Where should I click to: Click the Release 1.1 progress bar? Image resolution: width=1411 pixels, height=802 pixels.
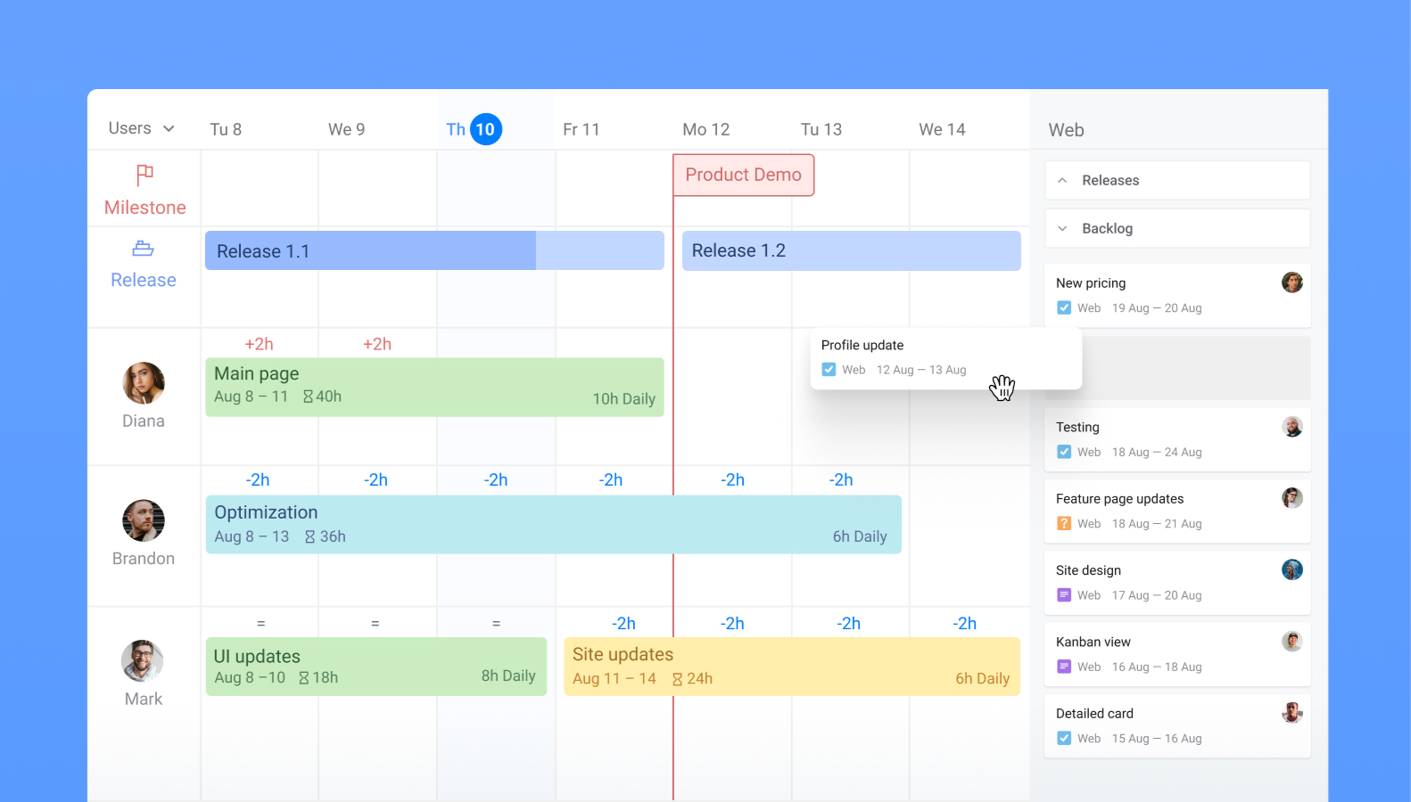(x=434, y=251)
